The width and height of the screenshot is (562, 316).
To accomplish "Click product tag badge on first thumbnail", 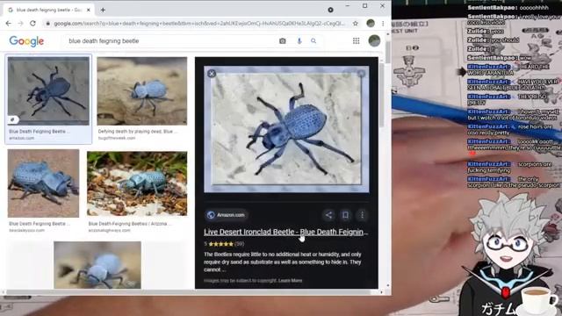I will (x=13, y=119).
